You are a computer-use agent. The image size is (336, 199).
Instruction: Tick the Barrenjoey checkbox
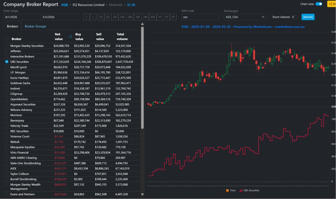(x=7, y=120)
